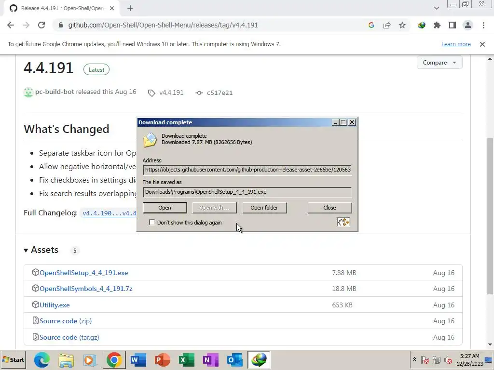The height and width of the screenshot is (370, 494).
Task: Click Open folder in download dialog
Action: pos(264,208)
